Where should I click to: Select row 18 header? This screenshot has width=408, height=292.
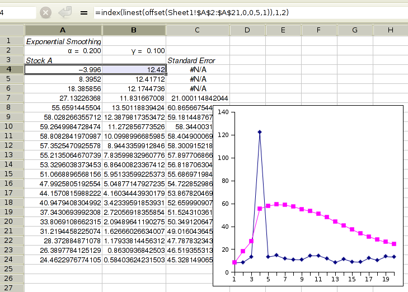(12, 202)
